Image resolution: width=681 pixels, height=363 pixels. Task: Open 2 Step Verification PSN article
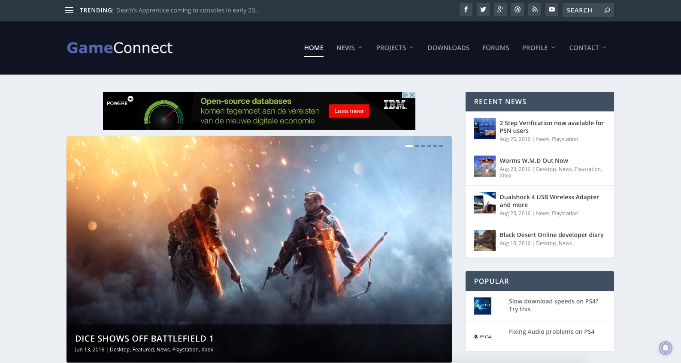(x=551, y=127)
